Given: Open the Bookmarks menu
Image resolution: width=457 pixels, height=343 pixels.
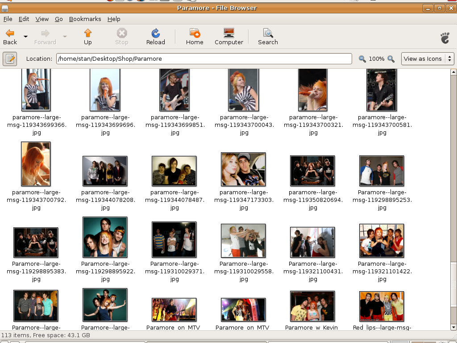Looking at the screenshot, I should point(85,19).
